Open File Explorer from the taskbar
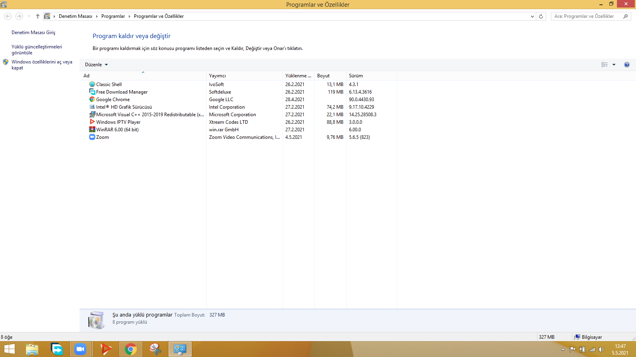This screenshot has width=636, height=357. click(32, 349)
